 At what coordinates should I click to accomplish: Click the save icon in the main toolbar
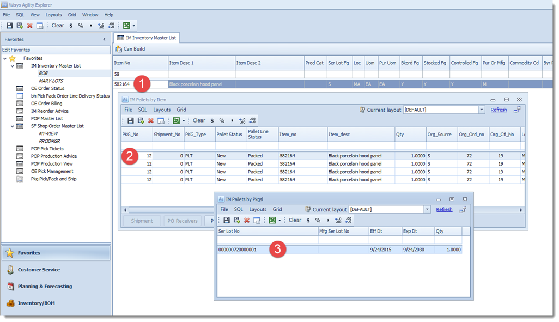point(9,26)
